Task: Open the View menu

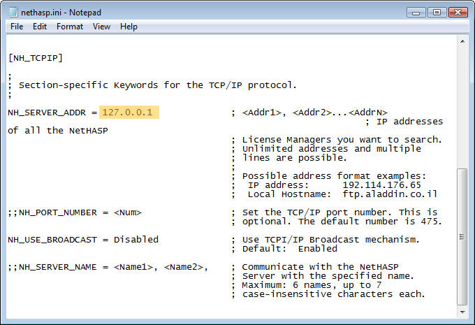Action: click(x=102, y=27)
